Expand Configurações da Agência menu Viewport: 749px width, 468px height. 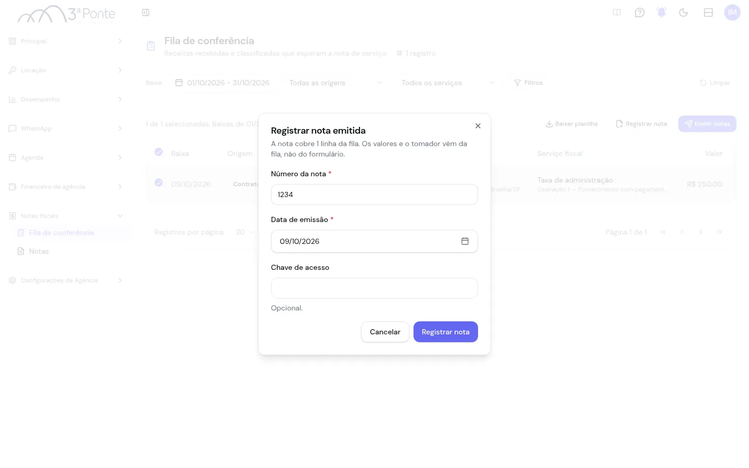pyautogui.click(x=66, y=280)
